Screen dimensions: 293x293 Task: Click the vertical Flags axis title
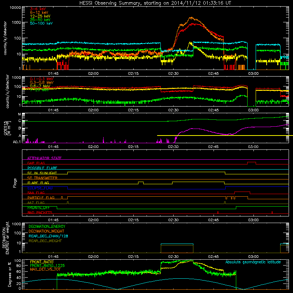[x=15, y=183]
